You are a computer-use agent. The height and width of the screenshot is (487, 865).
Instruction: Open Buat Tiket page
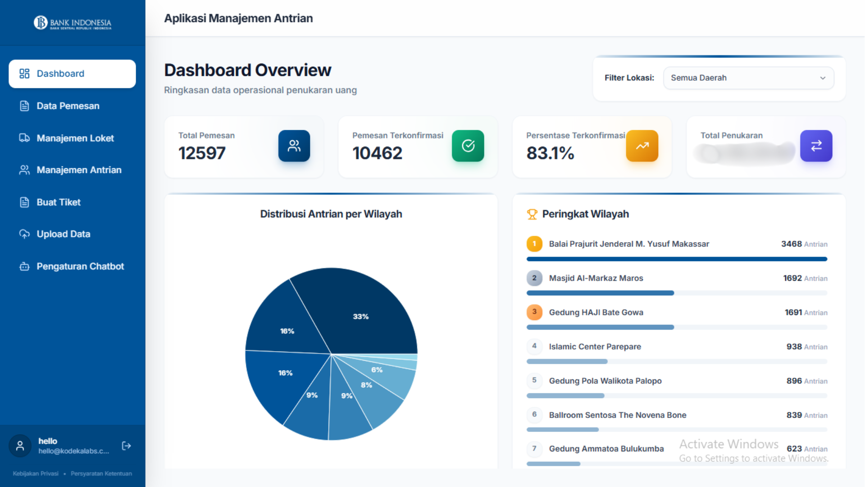coord(72,202)
